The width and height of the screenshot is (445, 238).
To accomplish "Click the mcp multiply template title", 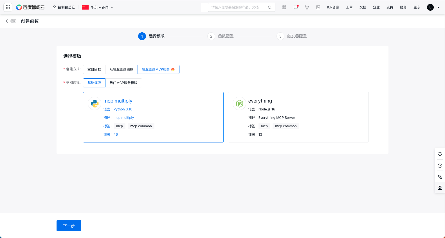I will coord(118,101).
